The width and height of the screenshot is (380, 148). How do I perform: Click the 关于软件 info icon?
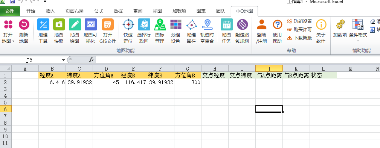(321, 24)
